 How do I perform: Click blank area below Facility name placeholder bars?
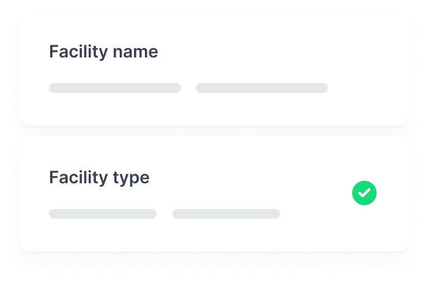(188, 109)
